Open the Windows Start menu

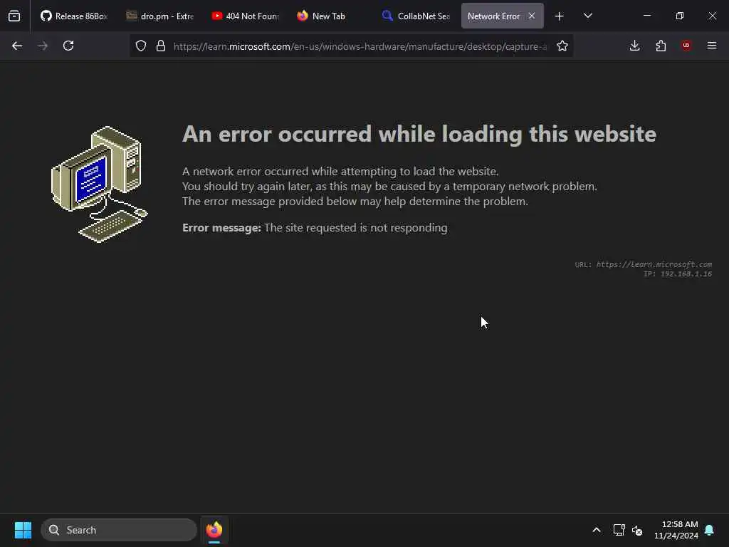coord(23,530)
